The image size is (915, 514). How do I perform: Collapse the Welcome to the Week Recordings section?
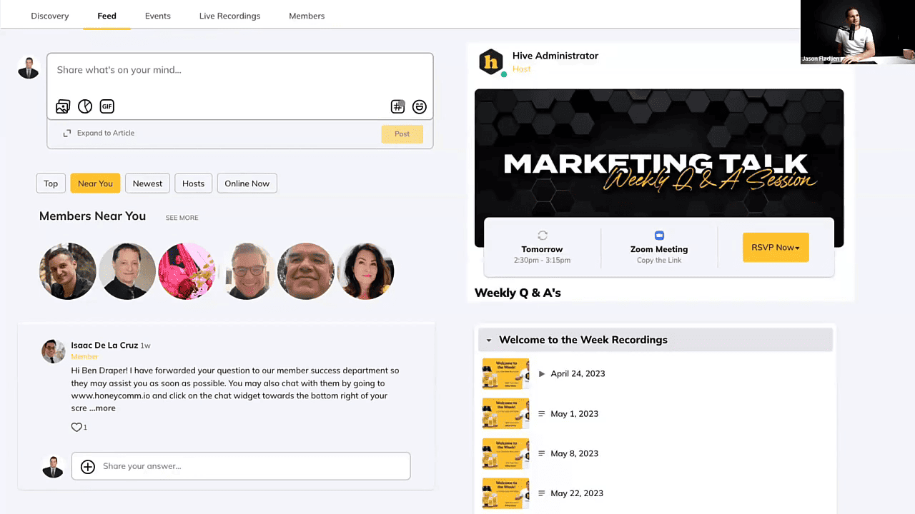[x=489, y=341]
